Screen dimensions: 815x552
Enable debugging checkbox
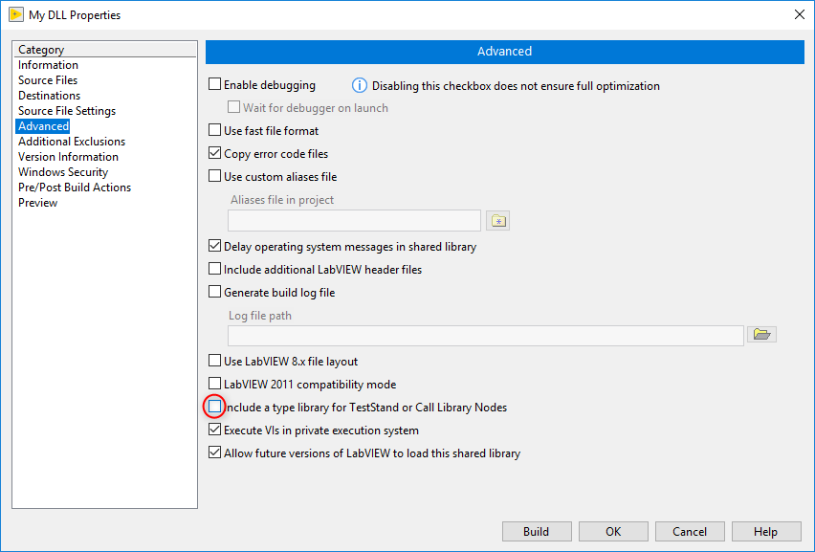pos(214,84)
